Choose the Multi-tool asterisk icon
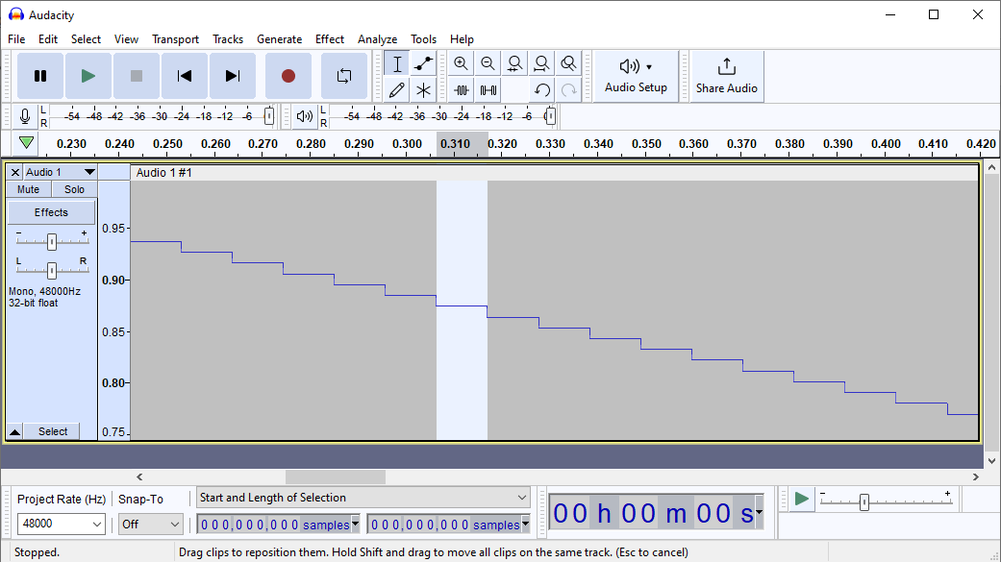Image resolution: width=1001 pixels, height=562 pixels. click(423, 90)
